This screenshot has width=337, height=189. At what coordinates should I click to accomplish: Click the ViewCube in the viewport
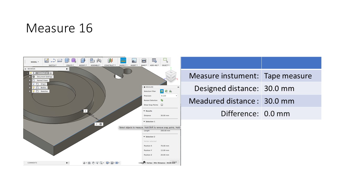coord(171,75)
